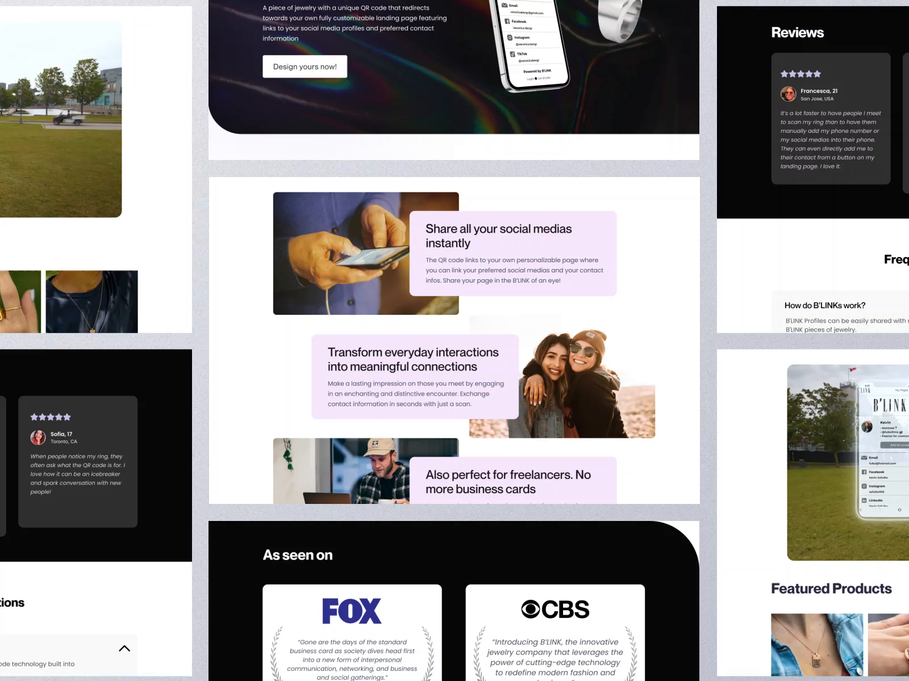Click the hands holding phone photo
909x681 pixels.
point(341,254)
